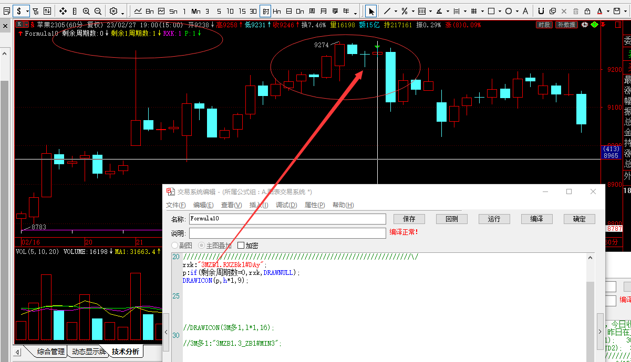Click the delete drawing X icon

pyautogui.click(x=564, y=11)
